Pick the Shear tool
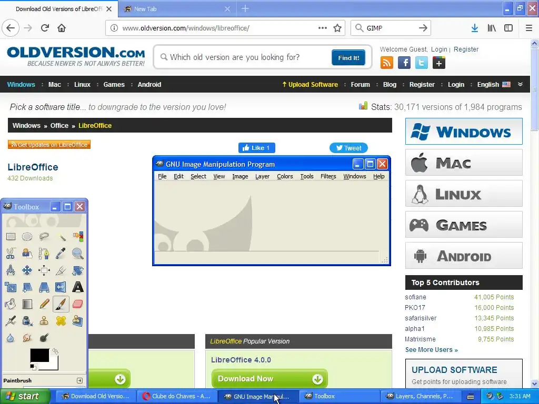 click(x=27, y=287)
